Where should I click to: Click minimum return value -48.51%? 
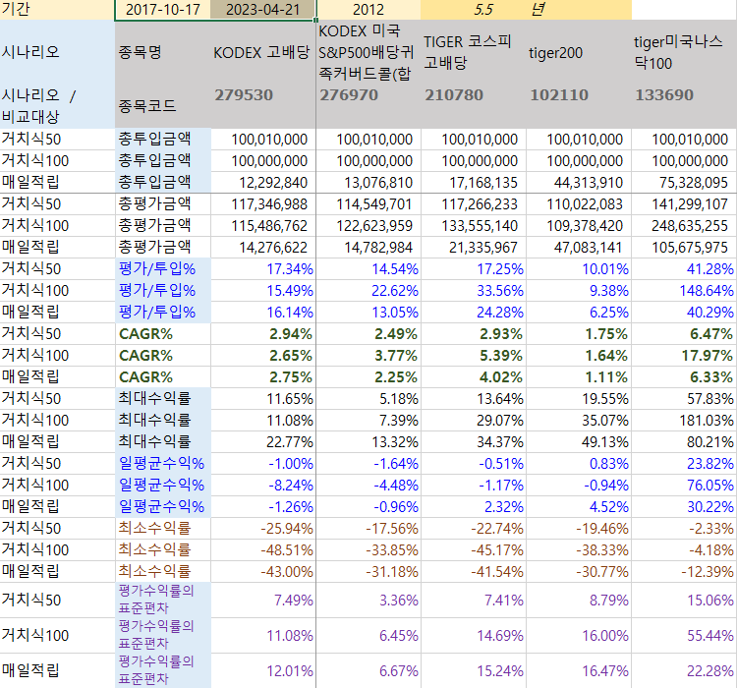(262, 549)
